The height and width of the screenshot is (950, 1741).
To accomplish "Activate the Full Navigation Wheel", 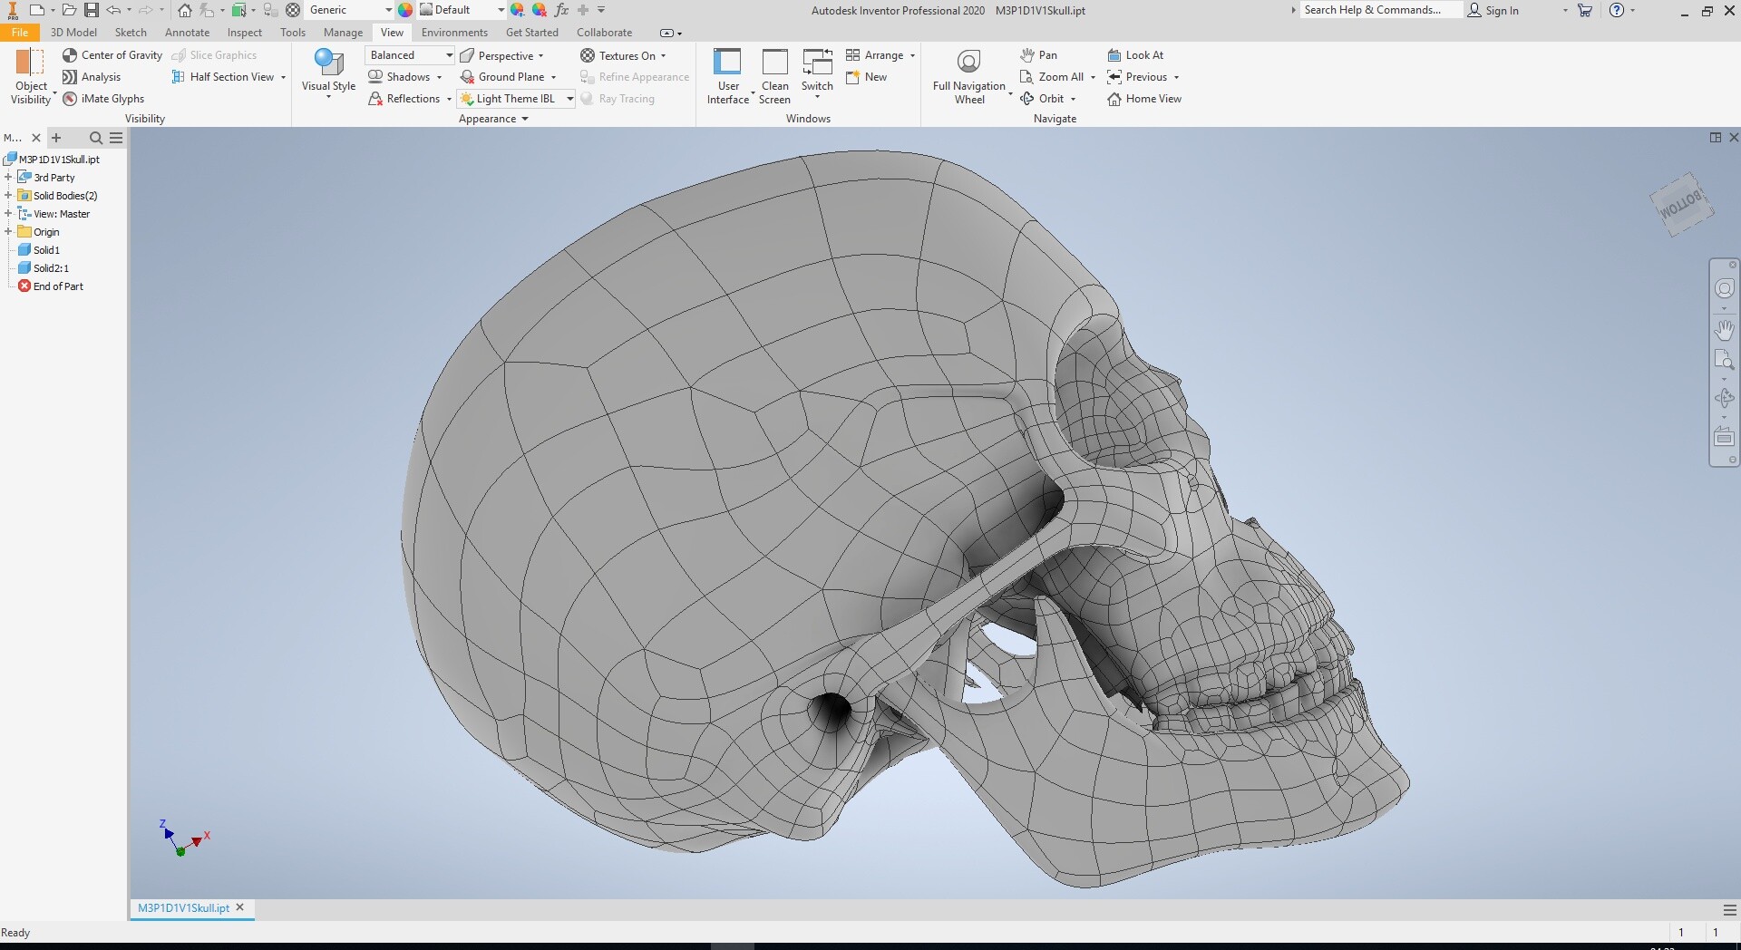I will point(968,76).
